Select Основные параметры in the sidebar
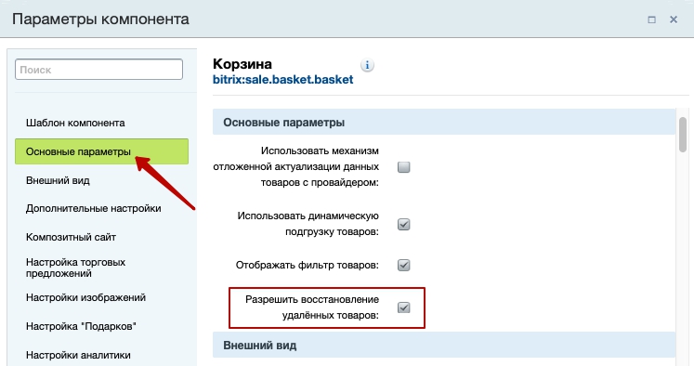 (x=101, y=151)
